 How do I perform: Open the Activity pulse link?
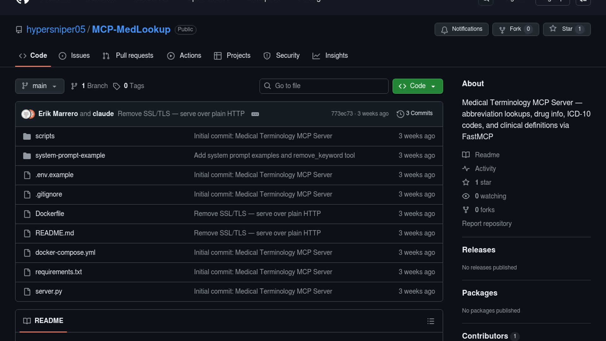pyautogui.click(x=485, y=169)
